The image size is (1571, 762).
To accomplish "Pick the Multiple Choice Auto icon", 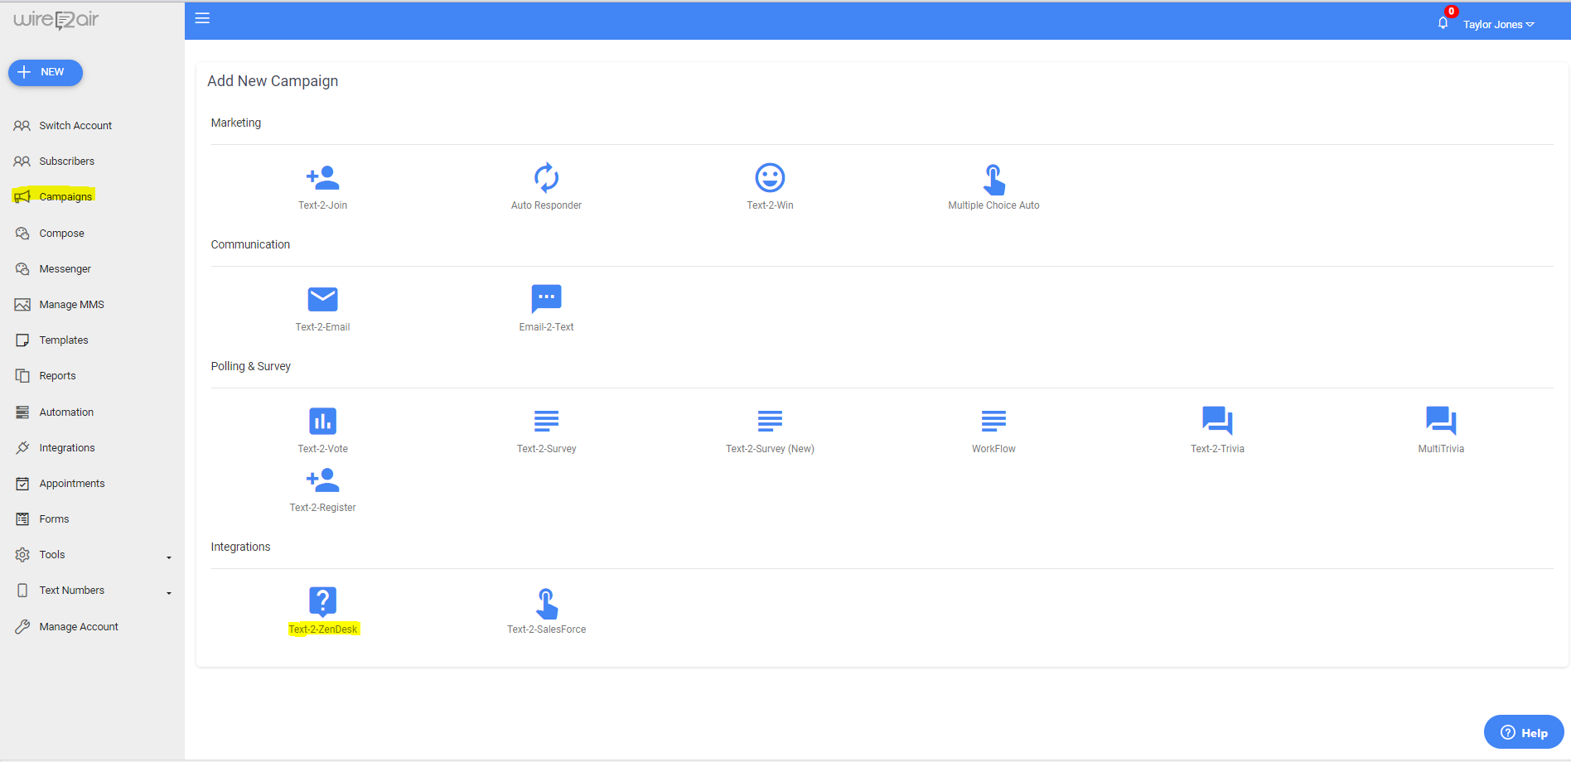I will tap(993, 179).
